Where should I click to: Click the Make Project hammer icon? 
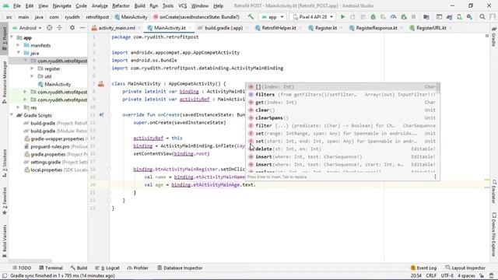[251, 17]
